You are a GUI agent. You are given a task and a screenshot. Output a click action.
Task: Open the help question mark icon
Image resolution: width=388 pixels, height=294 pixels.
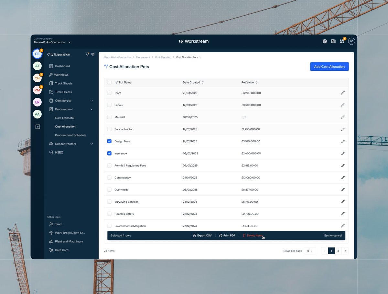[x=325, y=41]
